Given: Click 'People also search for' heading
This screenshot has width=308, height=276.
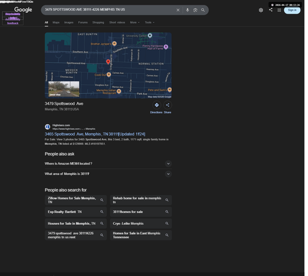Looking at the screenshot, I should coord(66,190).
